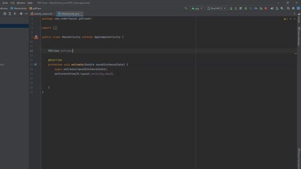The width and height of the screenshot is (301, 169).
Task: Click the onCreate method name
Action: coord(77,65)
